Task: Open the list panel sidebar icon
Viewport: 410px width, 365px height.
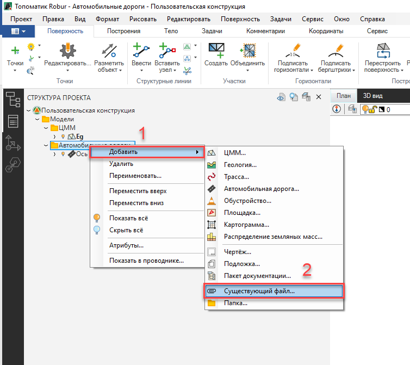Action: [x=13, y=121]
